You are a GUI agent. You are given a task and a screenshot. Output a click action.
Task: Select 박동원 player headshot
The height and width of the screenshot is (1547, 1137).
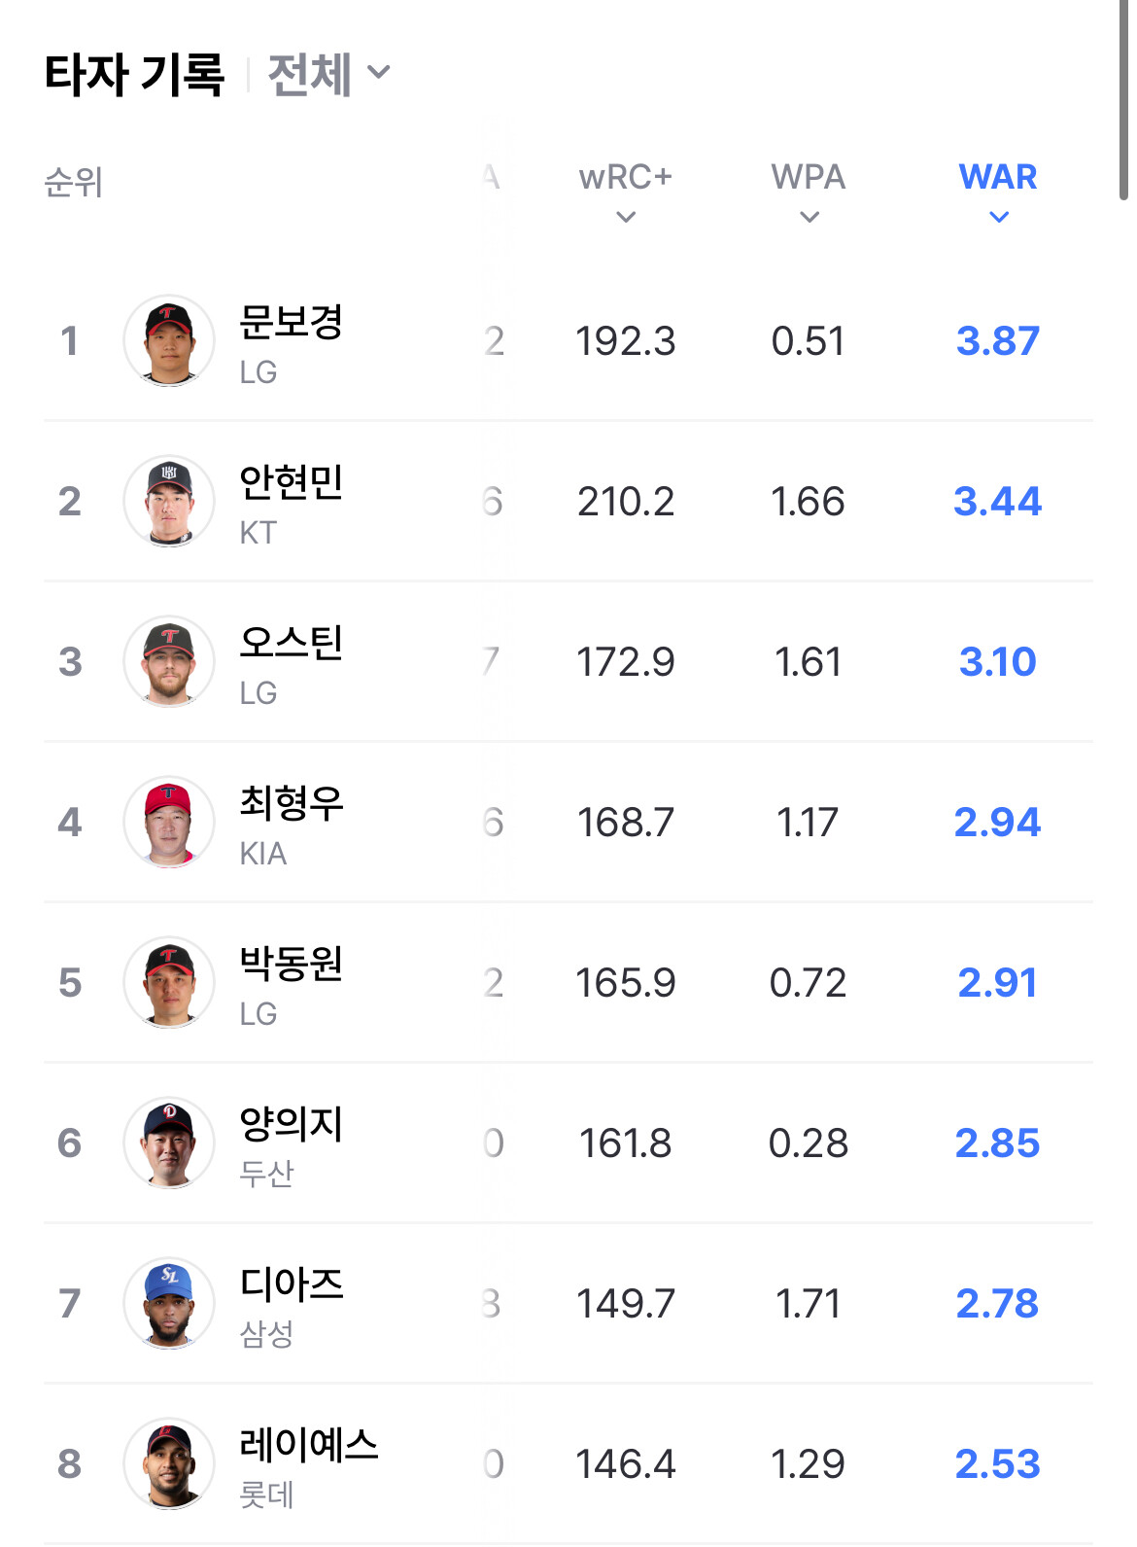[169, 982]
